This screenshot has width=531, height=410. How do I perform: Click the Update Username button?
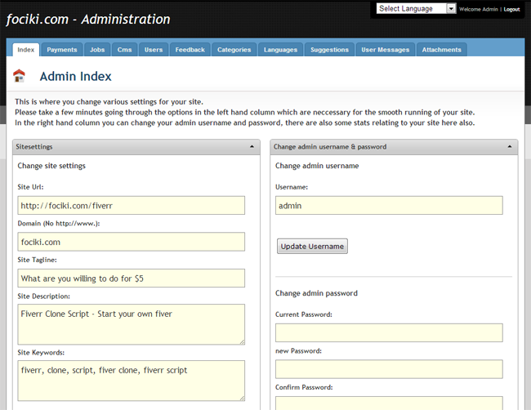click(312, 246)
